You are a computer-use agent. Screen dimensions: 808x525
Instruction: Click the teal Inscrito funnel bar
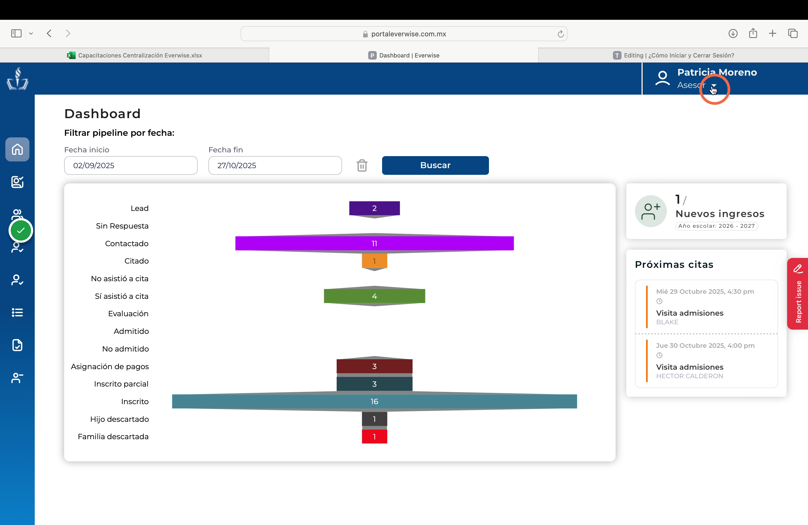(374, 402)
